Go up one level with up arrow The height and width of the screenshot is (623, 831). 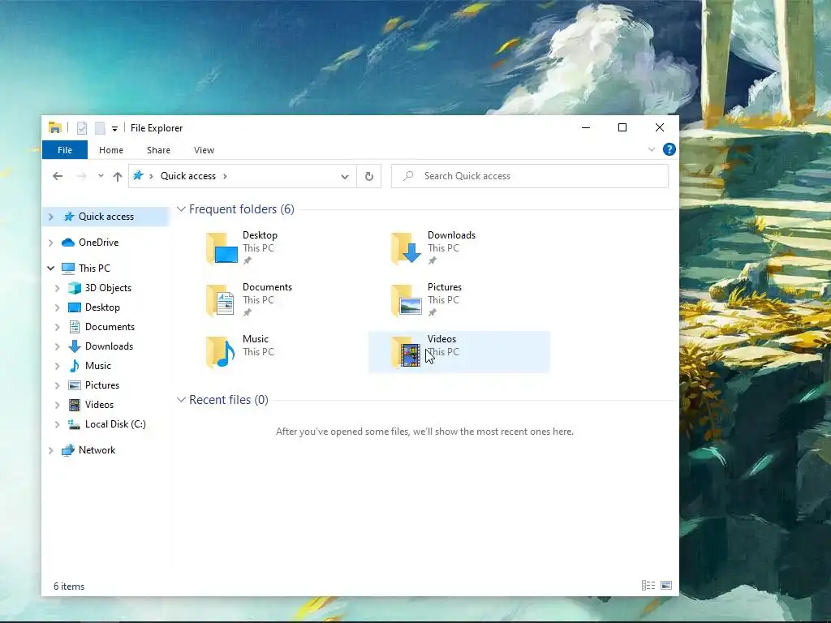[118, 176]
